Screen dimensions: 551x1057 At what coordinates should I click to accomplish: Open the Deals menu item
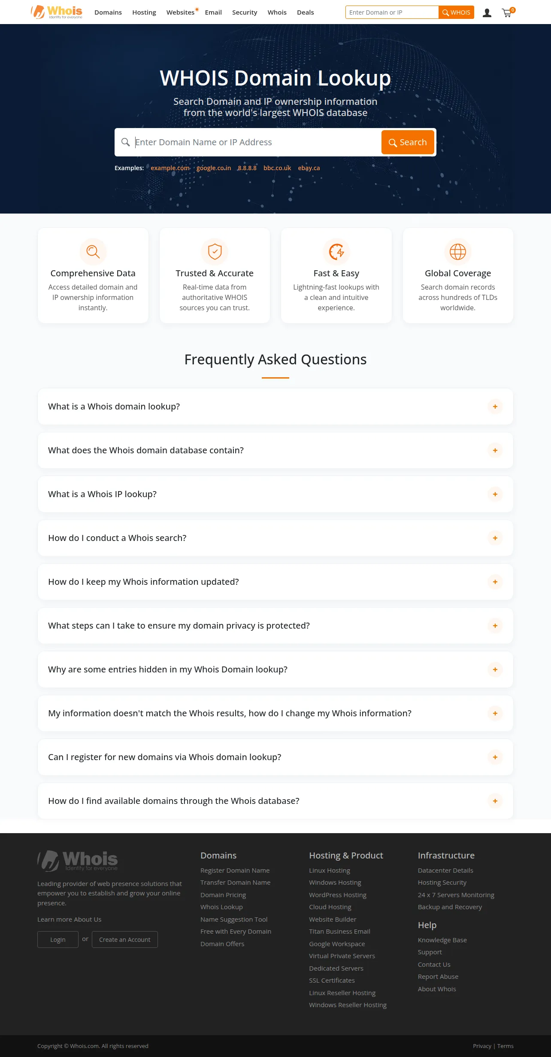pyautogui.click(x=306, y=12)
